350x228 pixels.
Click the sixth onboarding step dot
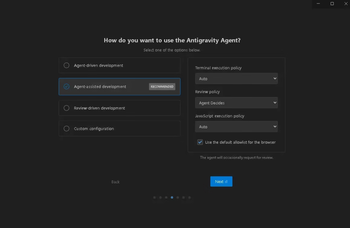tap(184, 197)
